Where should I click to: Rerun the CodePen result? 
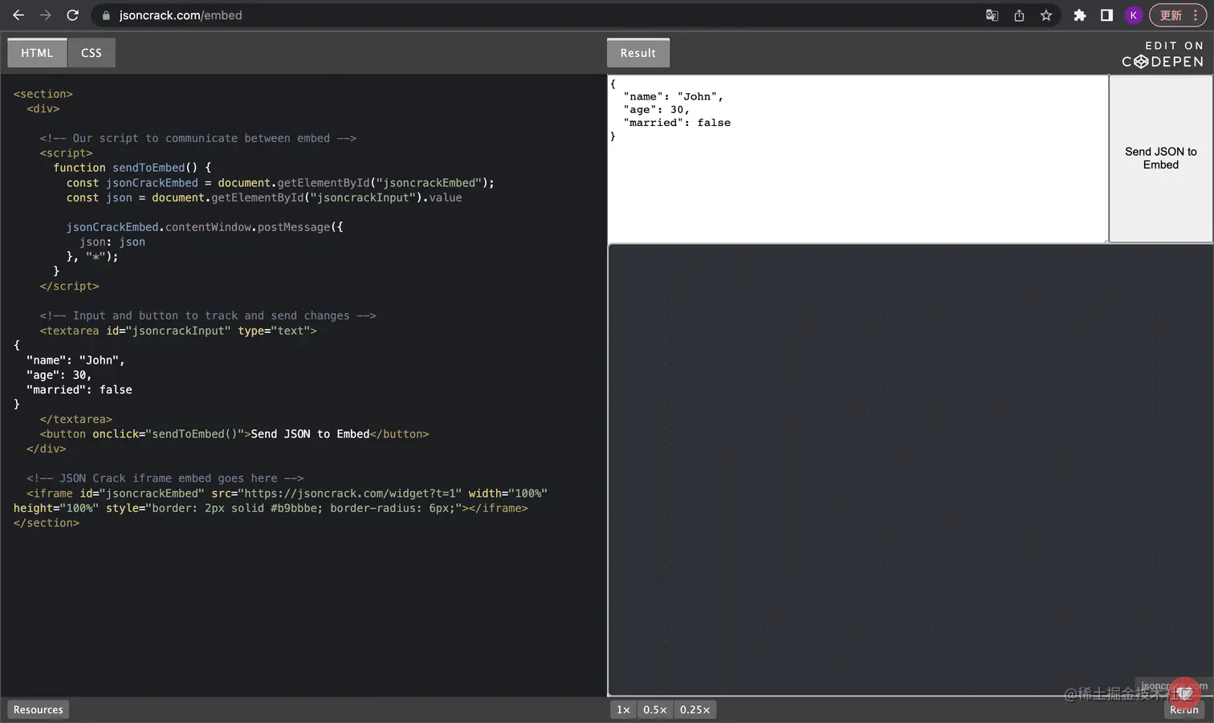1184,709
